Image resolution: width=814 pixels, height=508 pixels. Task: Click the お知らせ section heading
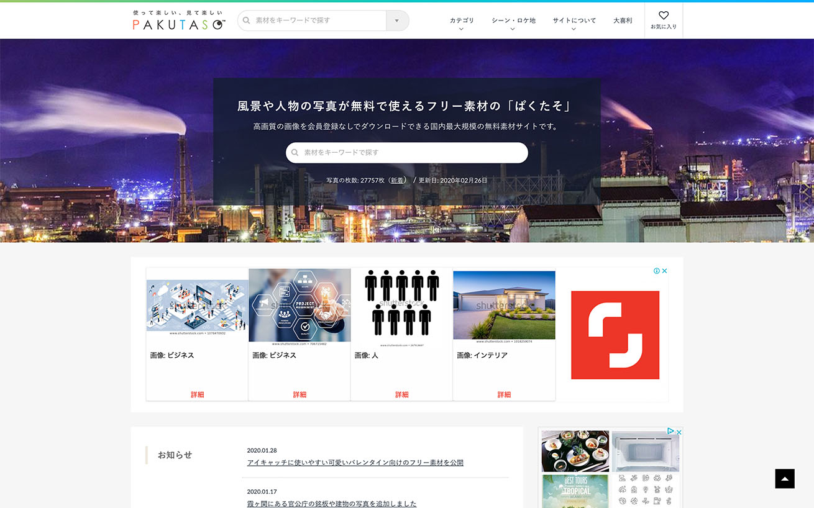(x=175, y=455)
